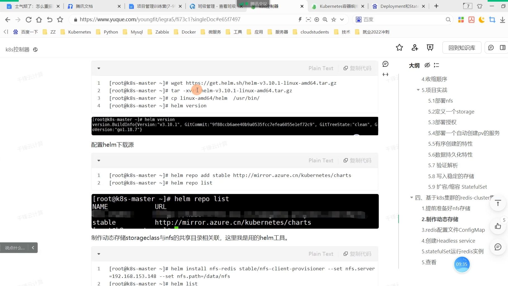508x286 pixels.
Task: Open Plain Text selector on helm repo block
Action: pyautogui.click(x=321, y=160)
